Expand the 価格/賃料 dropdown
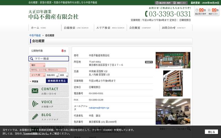 52,75
